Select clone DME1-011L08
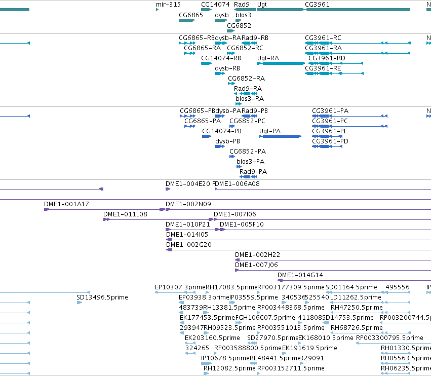 point(125,214)
